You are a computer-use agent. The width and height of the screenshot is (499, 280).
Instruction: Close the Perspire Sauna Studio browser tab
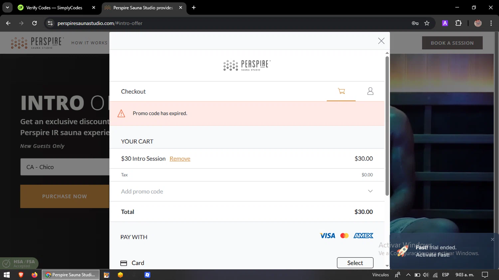(180, 8)
